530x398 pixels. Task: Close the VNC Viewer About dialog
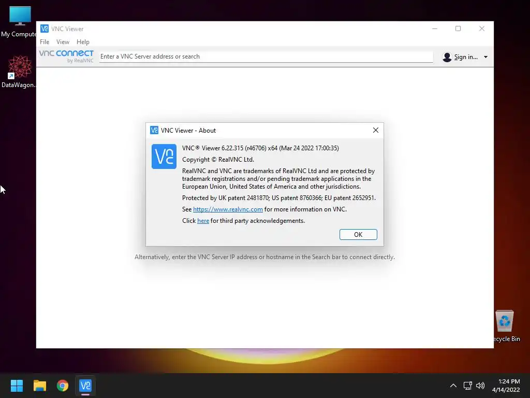(x=376, y=130)
